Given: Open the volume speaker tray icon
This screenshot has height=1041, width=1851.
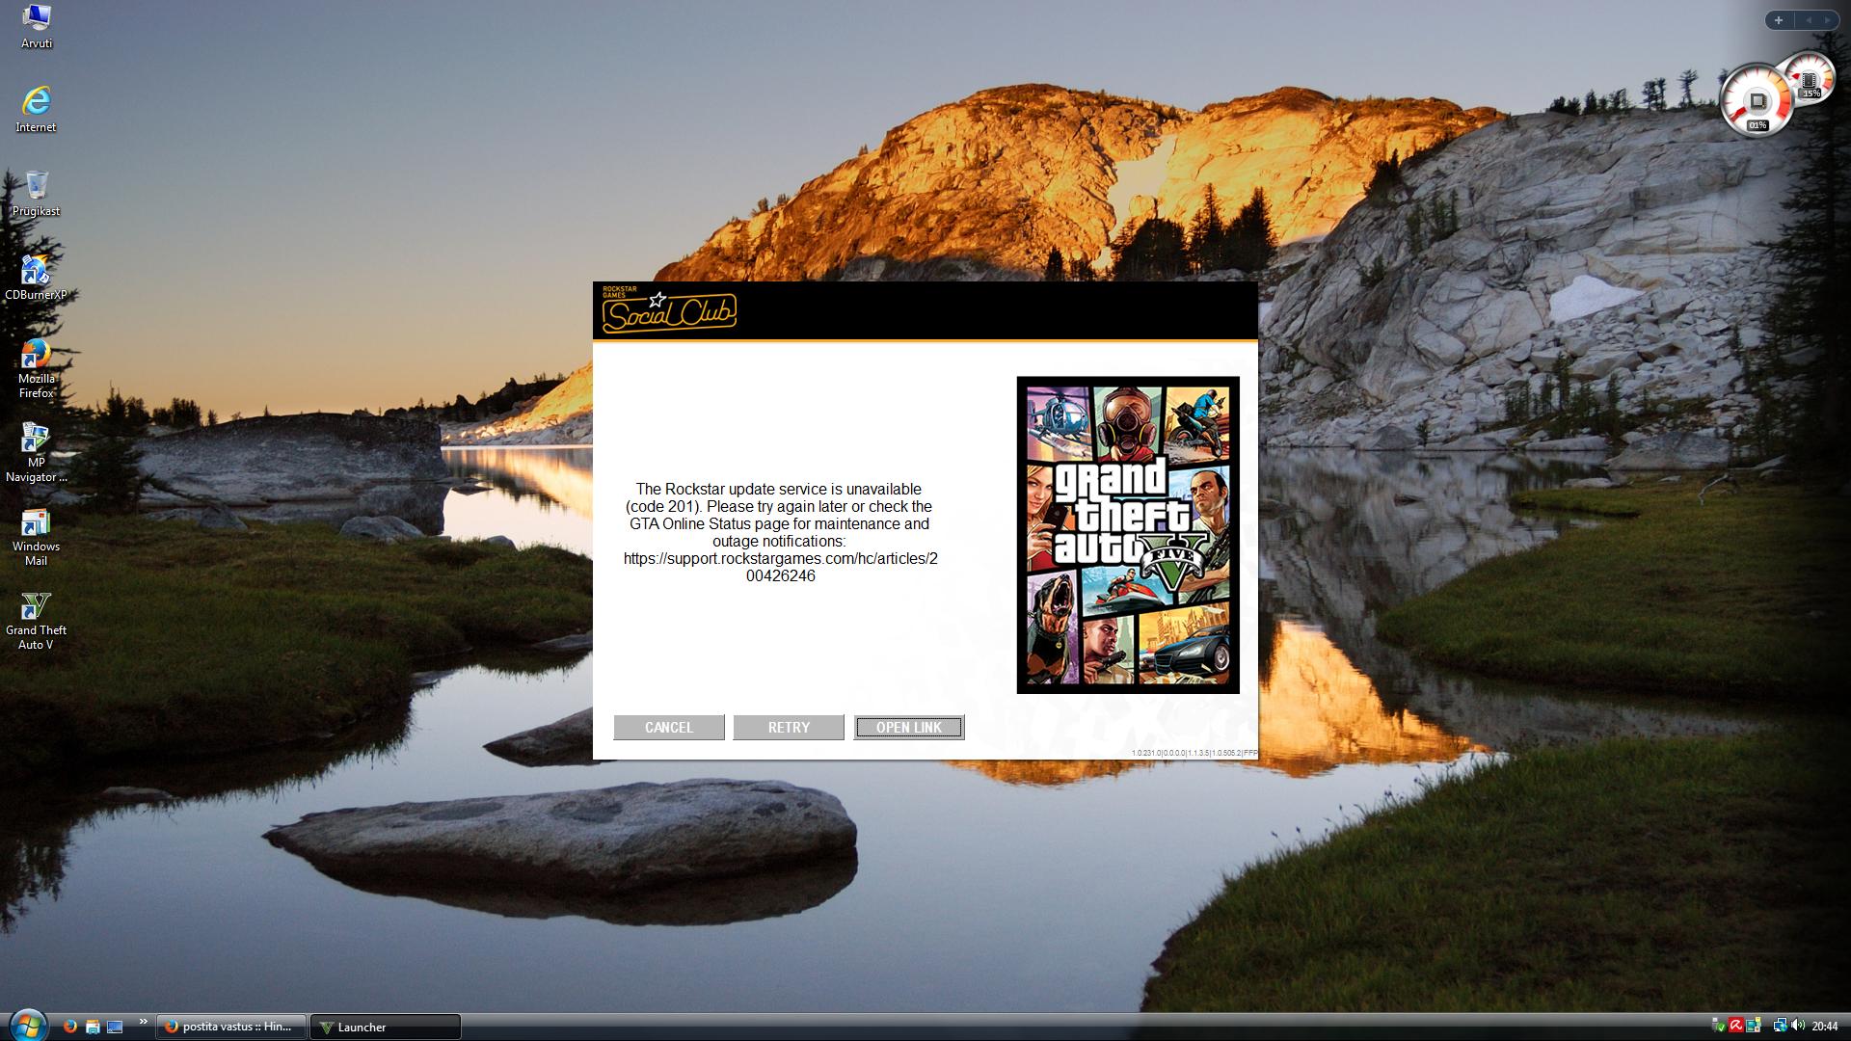Looking at the screenshot, I should click(x=1798, y=1027).
